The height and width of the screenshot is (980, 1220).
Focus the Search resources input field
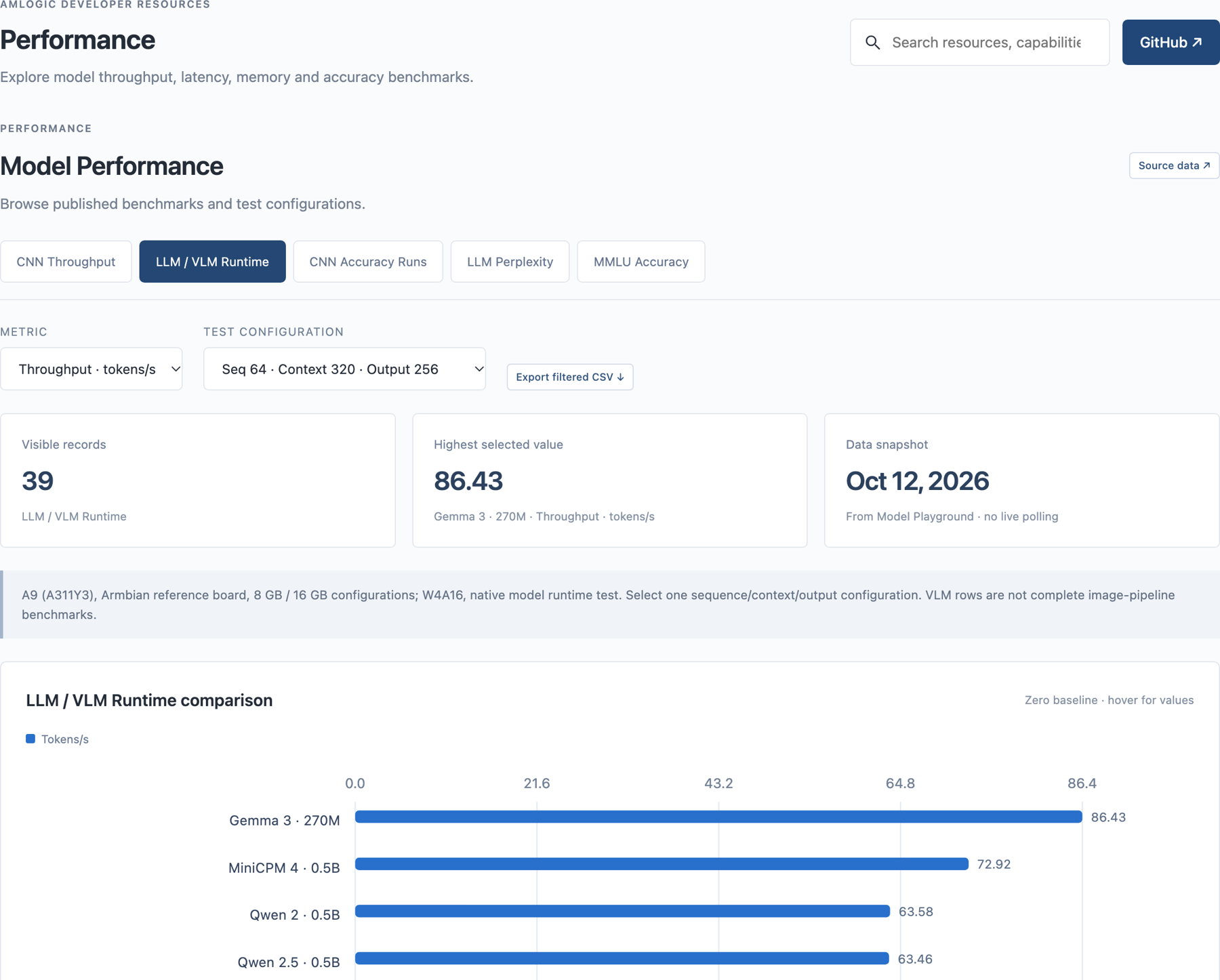(979, 42)
